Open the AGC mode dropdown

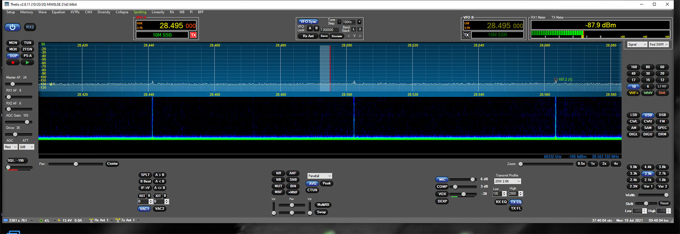(11, 147)
